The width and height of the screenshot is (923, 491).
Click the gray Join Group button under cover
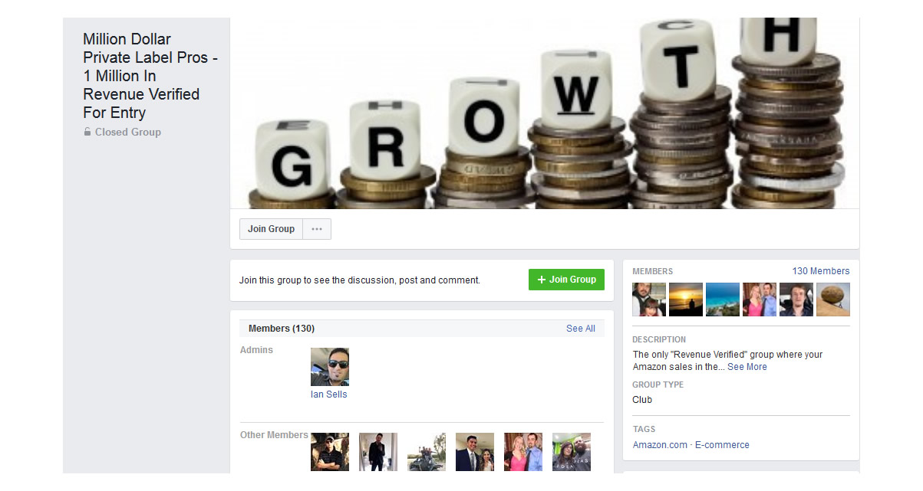pyautogui.click(x=271, y=229)
